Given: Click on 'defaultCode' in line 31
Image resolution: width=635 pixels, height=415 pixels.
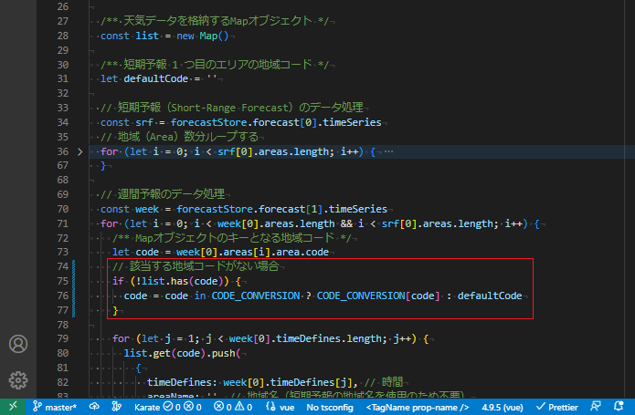Looking at the screenshot, I should click(x=156, y=78).
